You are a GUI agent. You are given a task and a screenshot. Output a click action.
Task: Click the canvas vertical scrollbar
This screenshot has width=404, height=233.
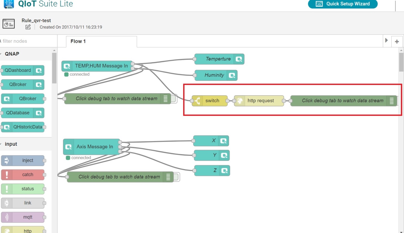pos(401,62)
